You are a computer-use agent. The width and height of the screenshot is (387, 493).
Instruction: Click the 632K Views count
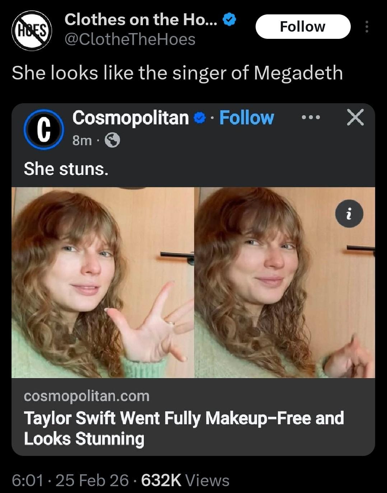click(185, 480)
